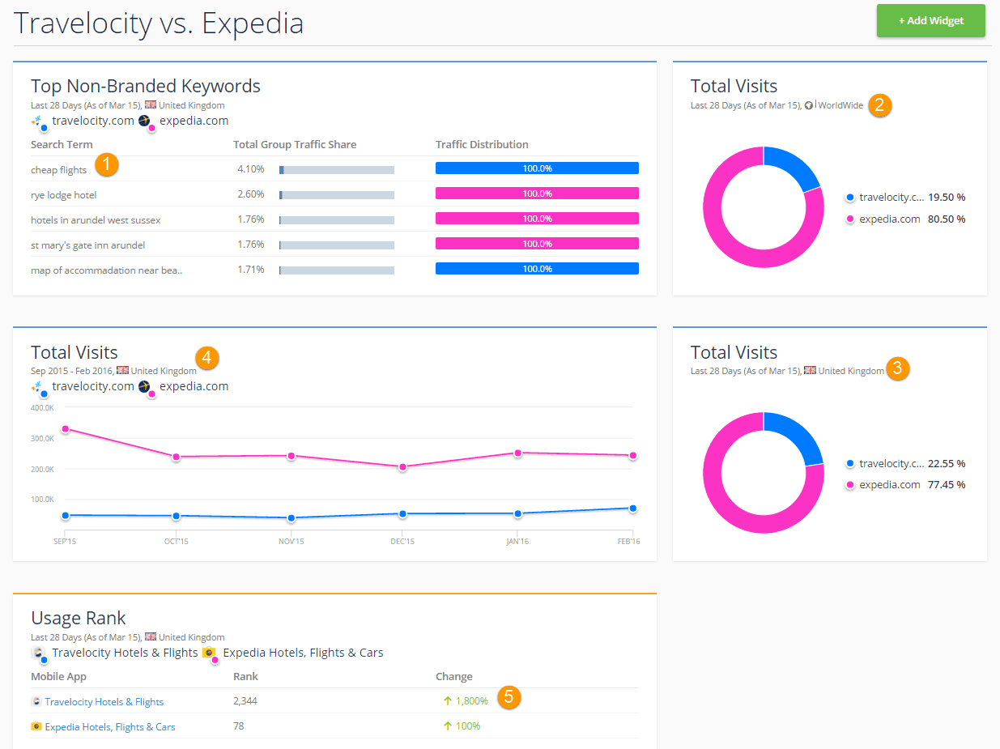
Task: Open the Travelocity Hotels & Flights app link
Action: click(104, 702)
